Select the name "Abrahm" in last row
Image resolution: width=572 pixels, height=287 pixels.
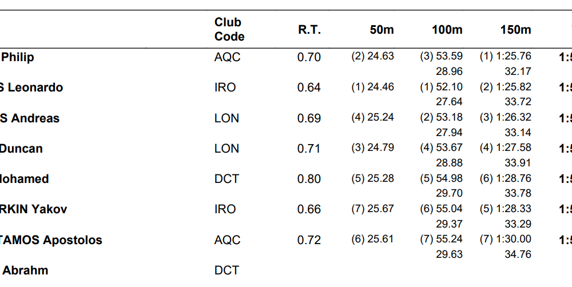click(x=25, y=270)
